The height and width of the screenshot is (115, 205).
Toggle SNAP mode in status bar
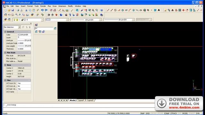tap(142, 113)
